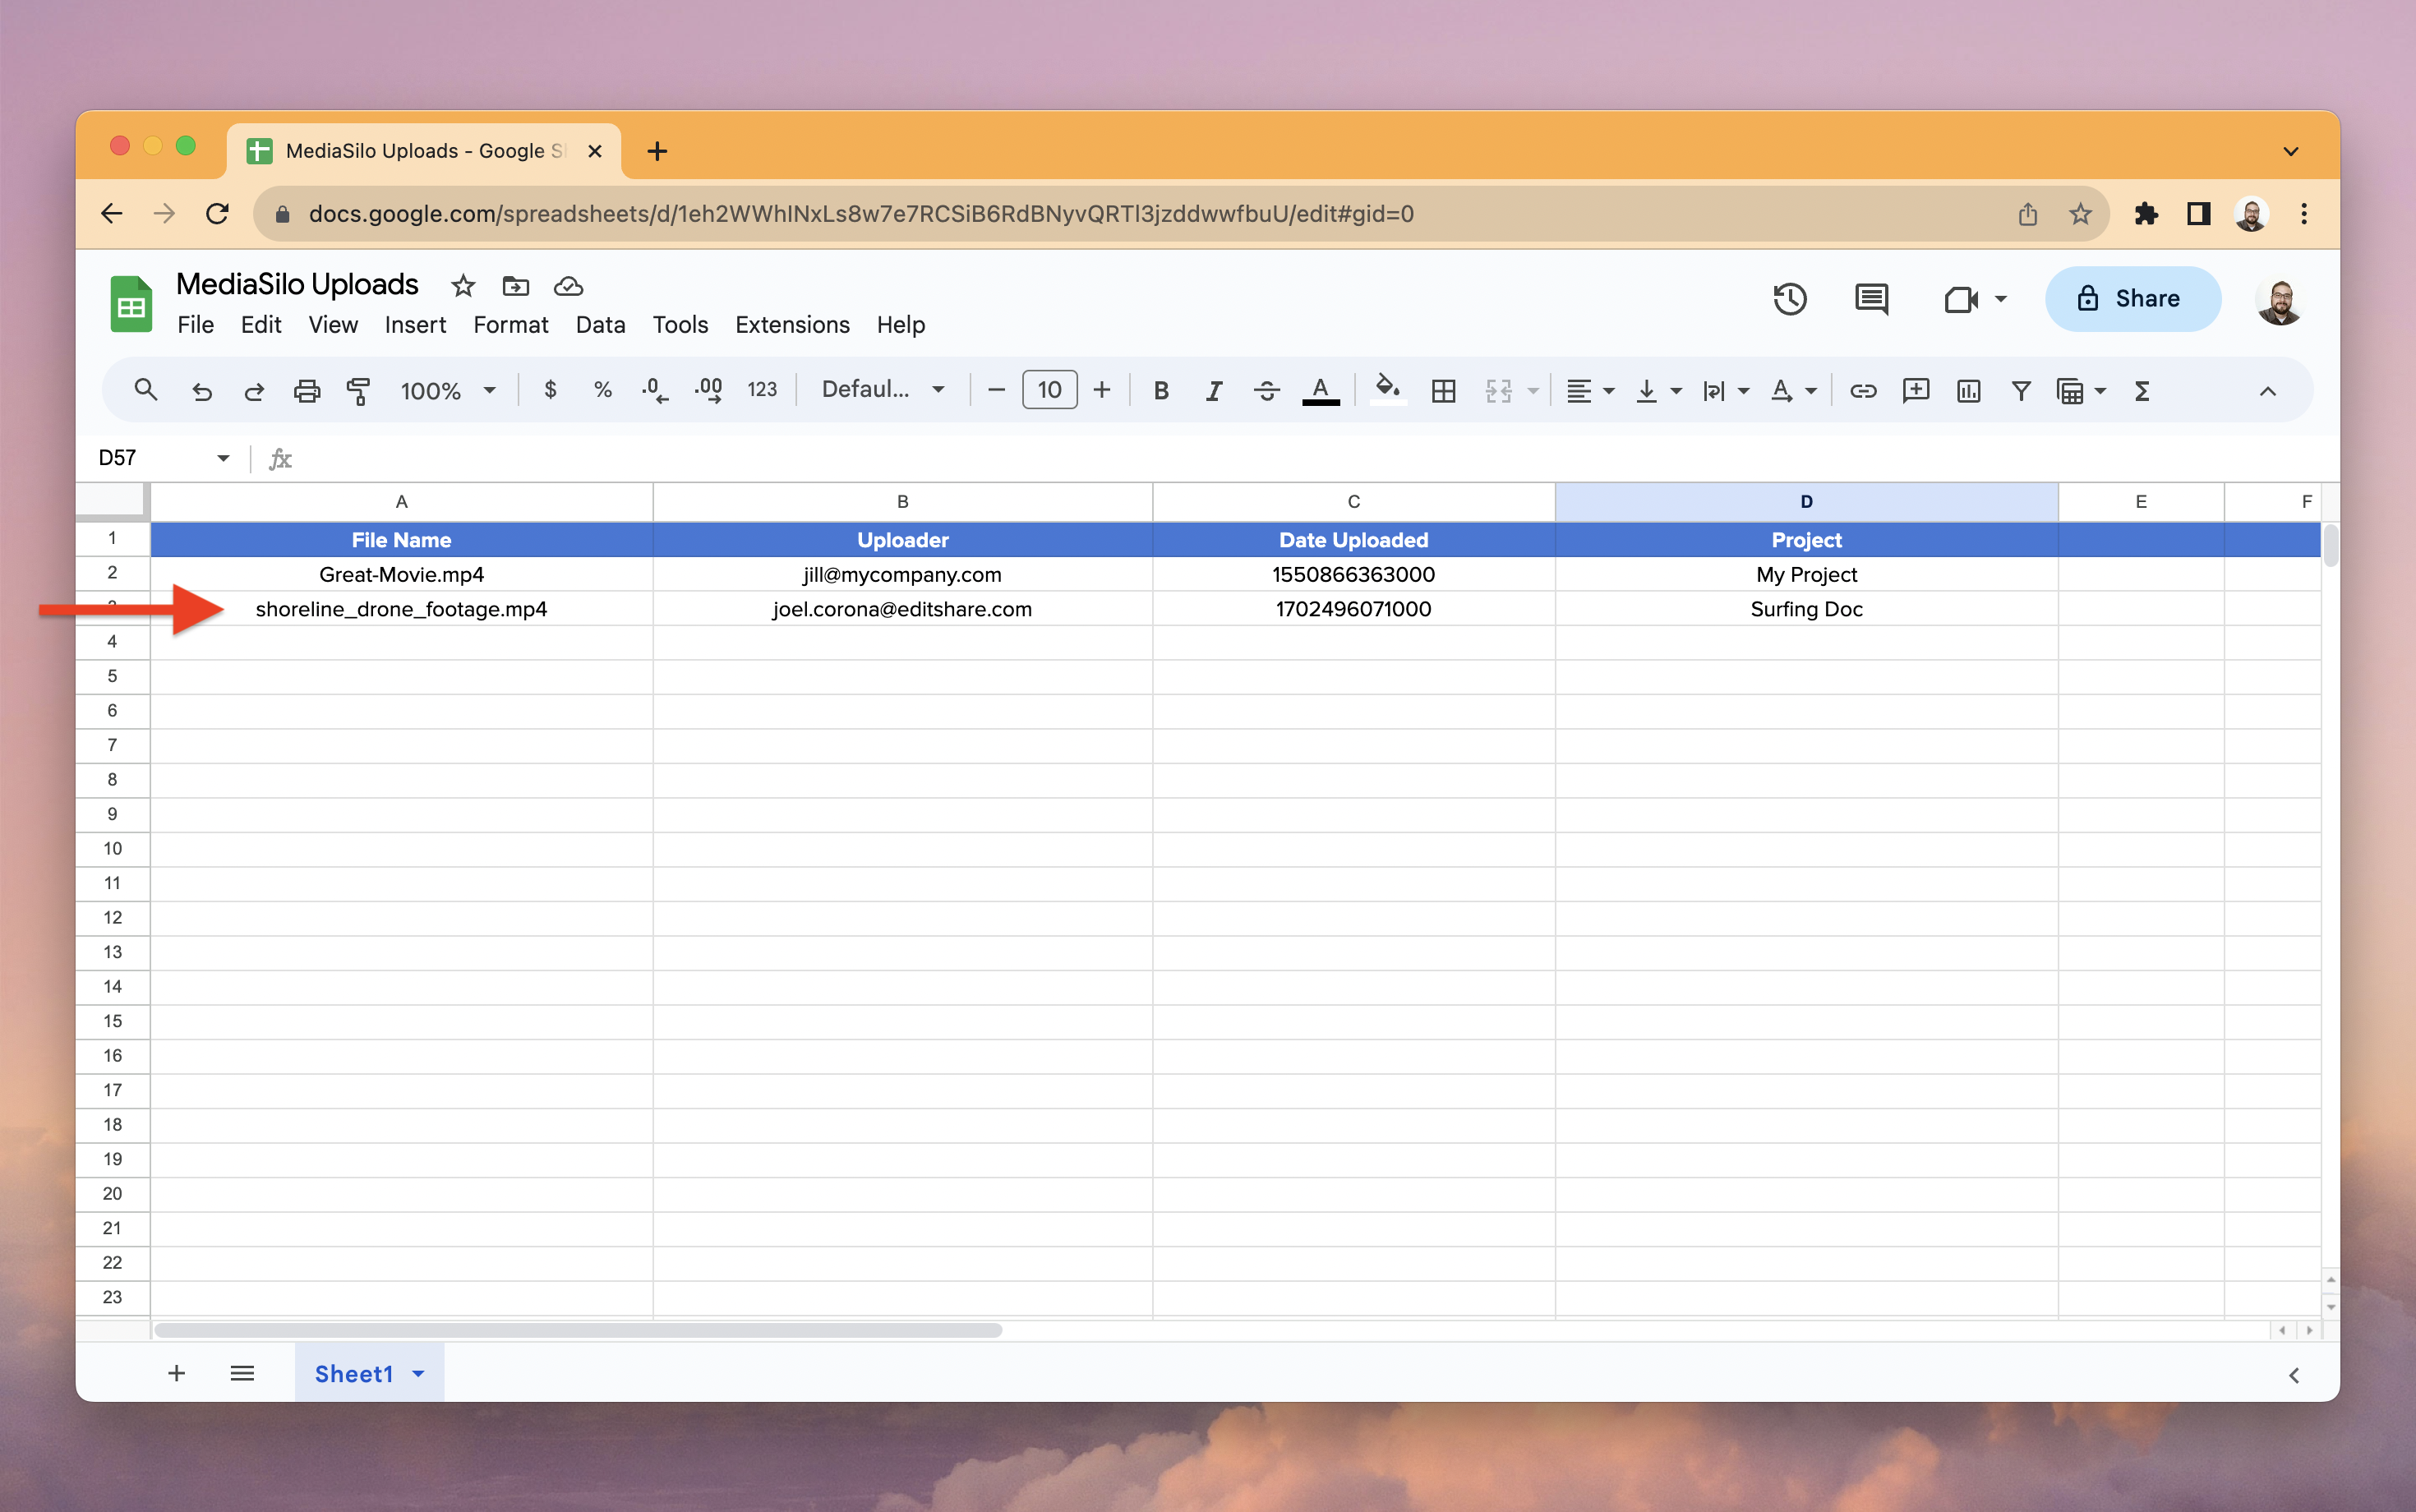Toggle strikethrough formatting
The width and height of the screenshot is (2416, 1512).
pos(1267,391)
